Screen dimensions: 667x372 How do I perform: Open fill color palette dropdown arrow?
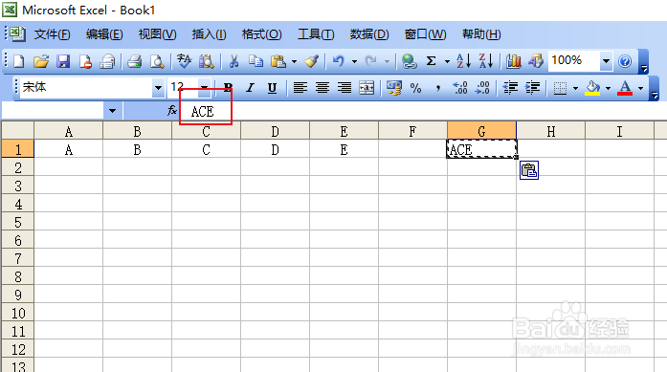pyautogui.click(x=608, y=88)
